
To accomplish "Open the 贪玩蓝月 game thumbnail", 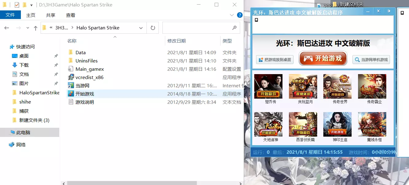I will tap(303, 86).
